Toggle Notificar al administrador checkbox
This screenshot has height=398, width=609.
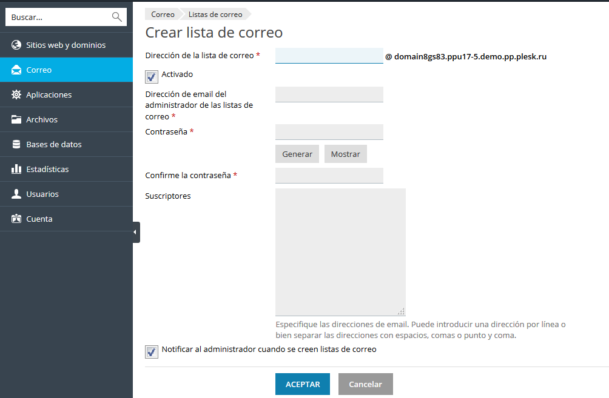(152, 351)
